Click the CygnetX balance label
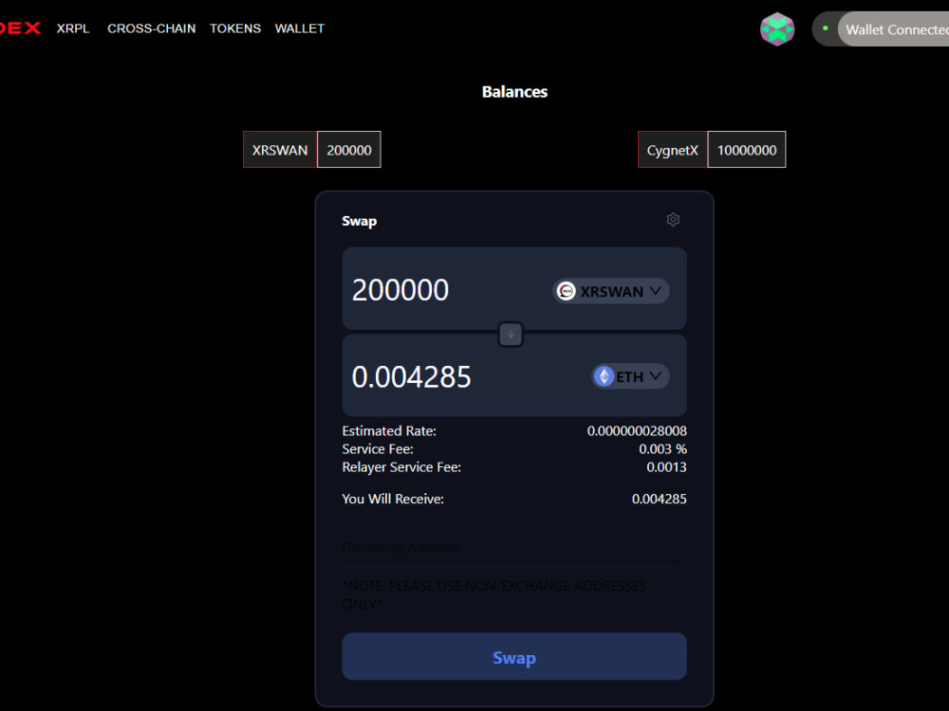949x711 pixels. click(x=673, y=150)
